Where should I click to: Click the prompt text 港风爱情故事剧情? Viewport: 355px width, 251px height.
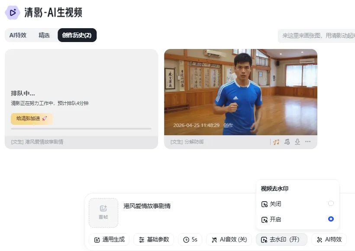(x=147, y=206)
